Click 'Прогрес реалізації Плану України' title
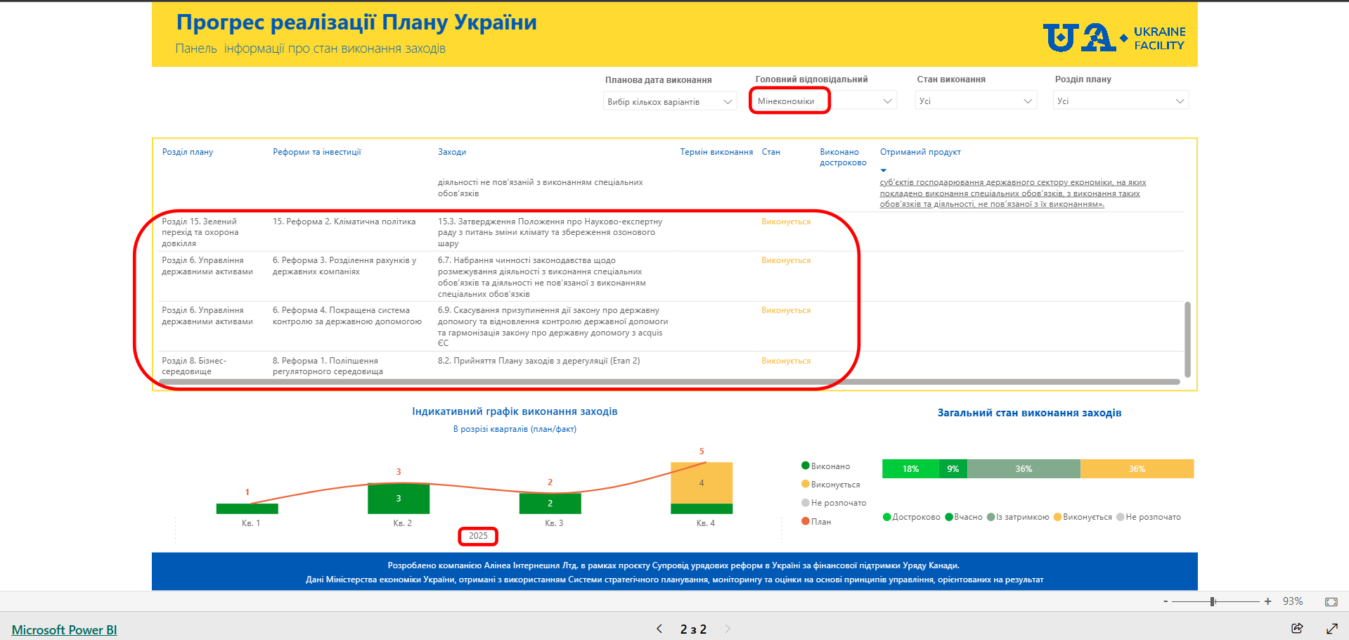 click(356, 23)
